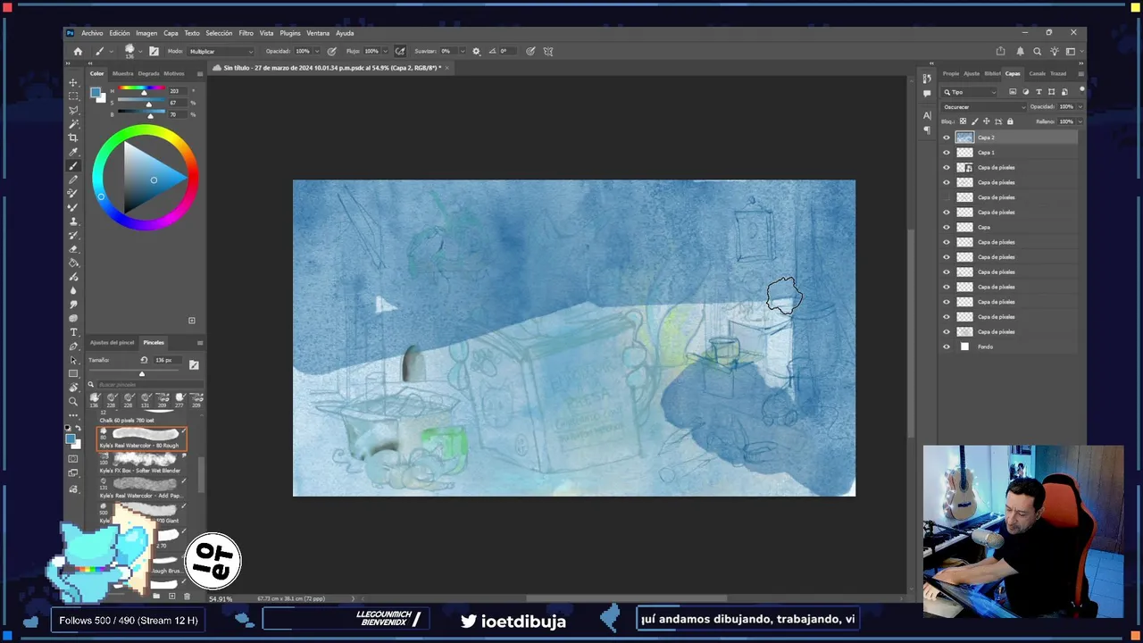
Task: Lock all attributes of the layer
Action: 1010,121
